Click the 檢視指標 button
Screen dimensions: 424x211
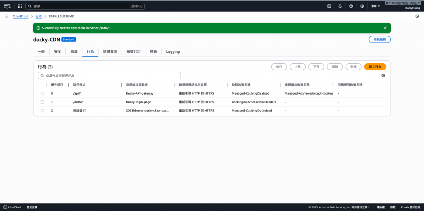[x=380, y=39]
